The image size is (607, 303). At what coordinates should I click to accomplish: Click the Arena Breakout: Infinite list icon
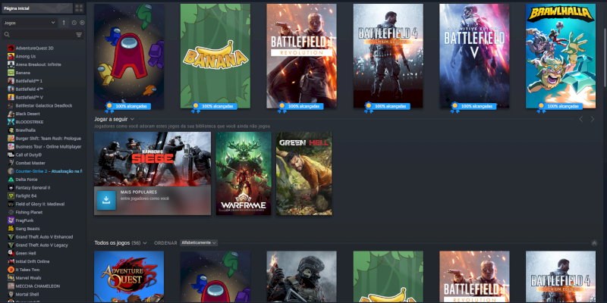coord(11,64)
